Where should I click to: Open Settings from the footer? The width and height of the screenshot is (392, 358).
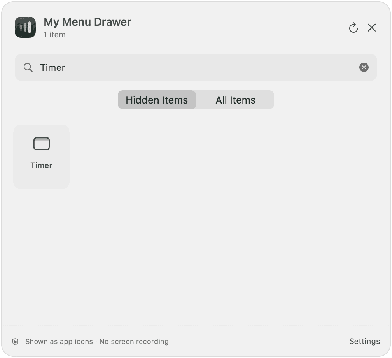pos(364,341)
